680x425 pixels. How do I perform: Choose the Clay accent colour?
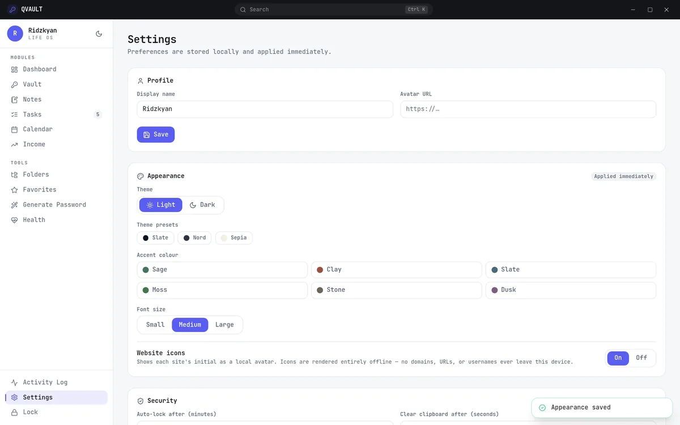coord(397,270)
